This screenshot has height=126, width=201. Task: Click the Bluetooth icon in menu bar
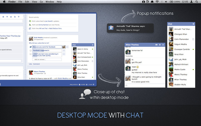click(162, 2)
